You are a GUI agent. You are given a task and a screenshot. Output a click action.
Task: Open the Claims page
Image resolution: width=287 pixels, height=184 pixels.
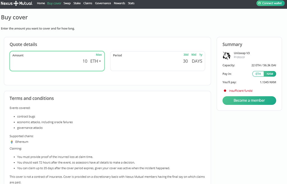88,3
